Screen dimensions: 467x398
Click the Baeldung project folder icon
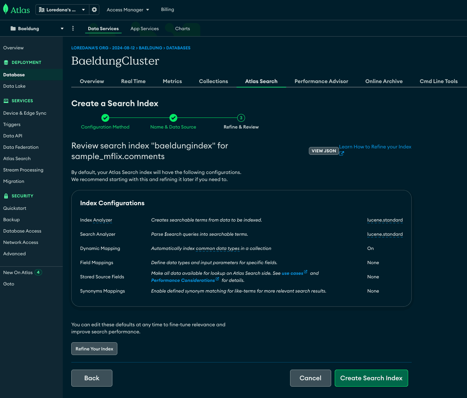(x=13, y=28)
